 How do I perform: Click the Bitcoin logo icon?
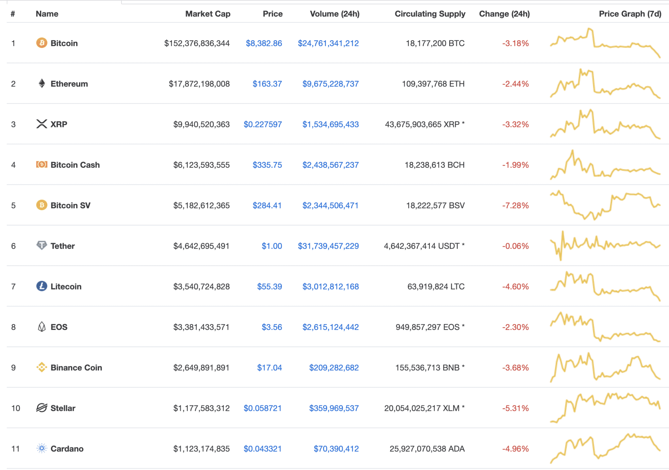(41, 43)
